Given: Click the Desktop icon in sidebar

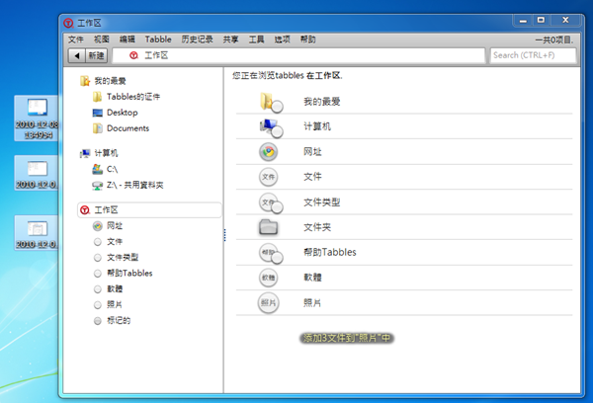Looking at the screenshot, I should tap(98, 113).
